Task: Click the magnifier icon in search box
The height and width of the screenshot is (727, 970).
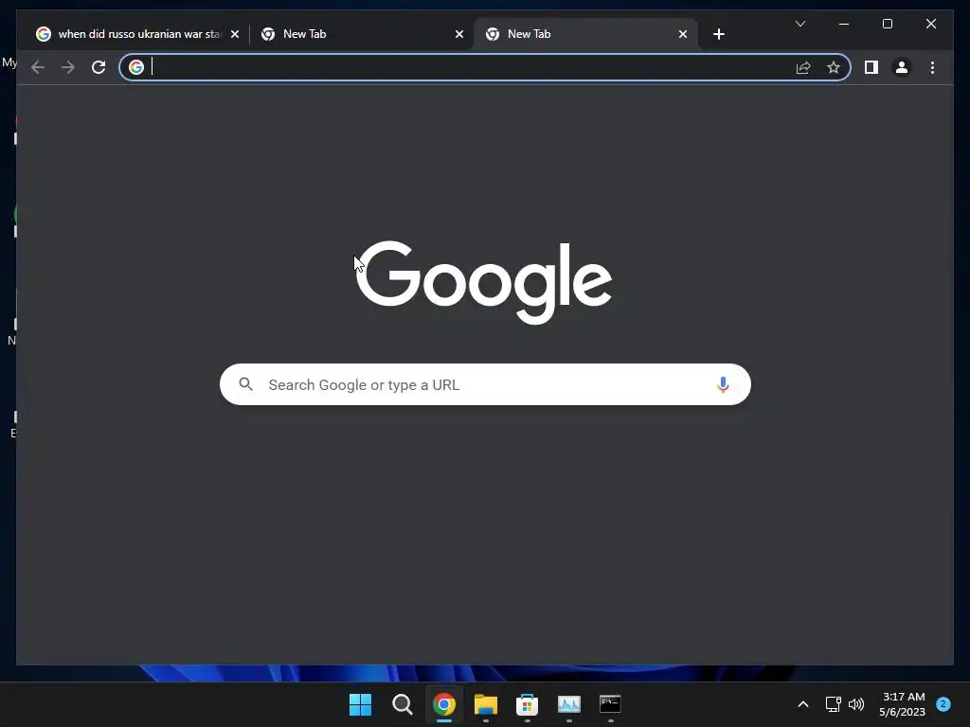Action: click(245, 384)
